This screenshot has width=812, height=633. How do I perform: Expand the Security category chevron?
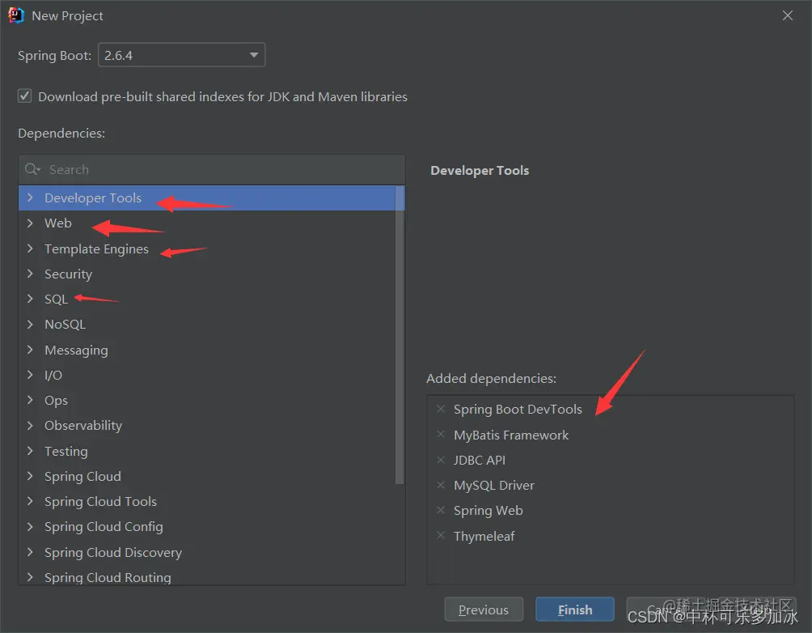[30, 274]
